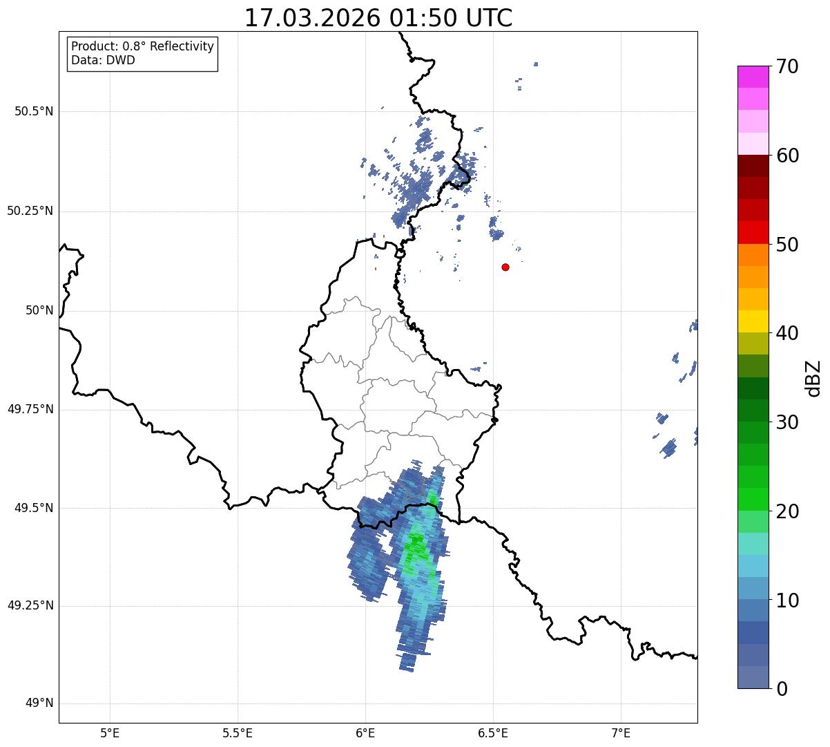
Task: Click the 50.25°N latitude label
Action: pyautogui.click(x=30, y=211)
